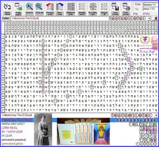Viewport: 159px width, 147px height.
Task: Go to Previous code icon
Action: [50, 7]
